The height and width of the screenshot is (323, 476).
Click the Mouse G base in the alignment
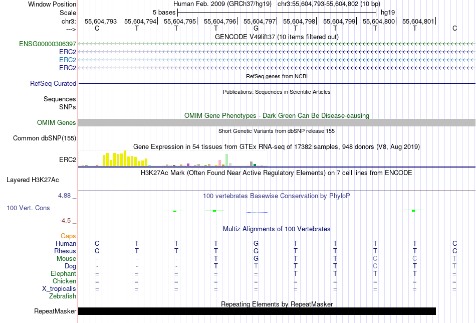pos(256,259)
